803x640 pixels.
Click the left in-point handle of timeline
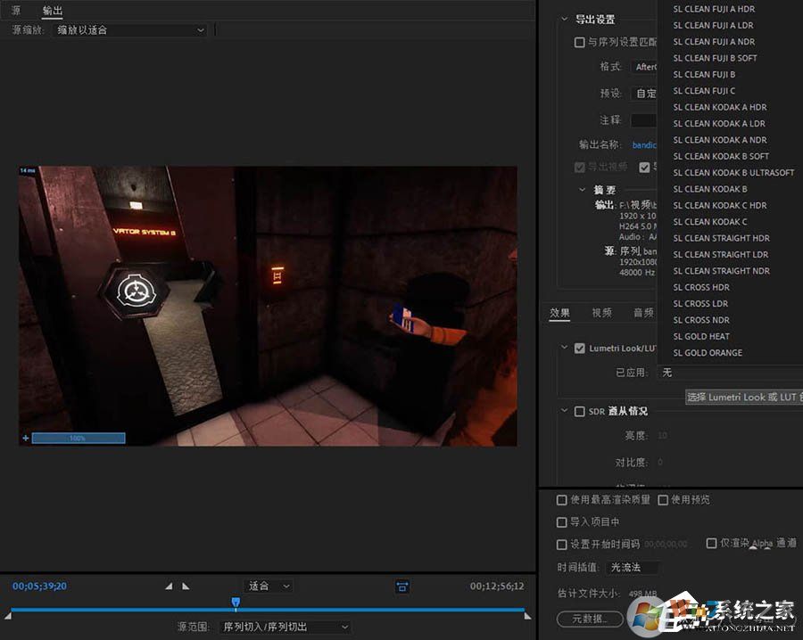tap(9, 615)
